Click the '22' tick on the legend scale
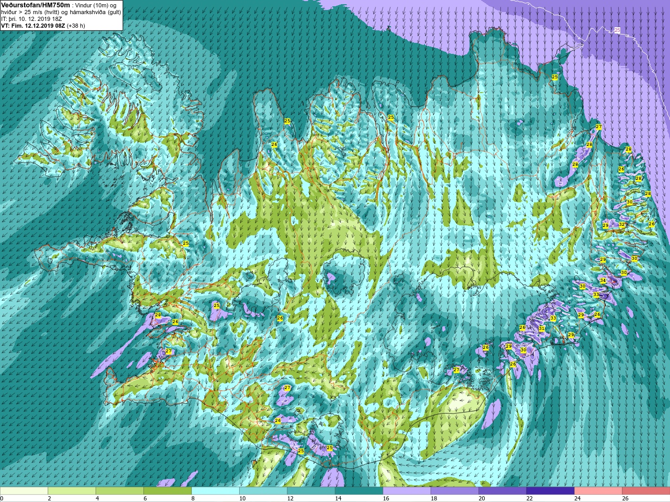The image size is (670, 502). click(x=529, y=499)
